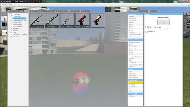
Task: Select the Гидравлика hydraulic tool
Action: click(136, 21)
